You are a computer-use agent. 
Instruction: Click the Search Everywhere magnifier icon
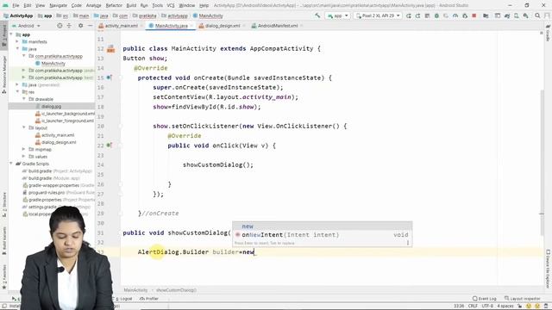coord(537,15)
